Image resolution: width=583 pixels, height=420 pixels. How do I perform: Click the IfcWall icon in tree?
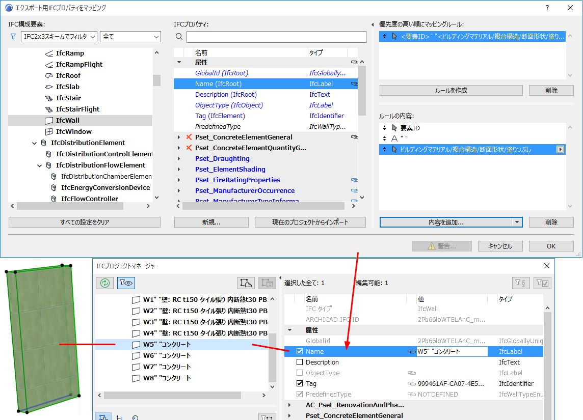click(x=49, y=120)
